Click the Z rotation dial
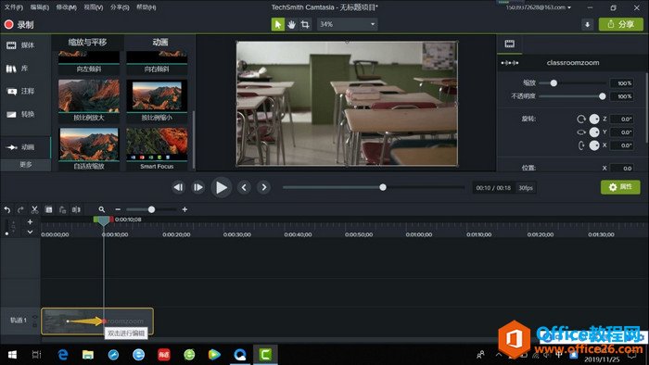Viewport: 649px width, 365px height. point(594,120)
